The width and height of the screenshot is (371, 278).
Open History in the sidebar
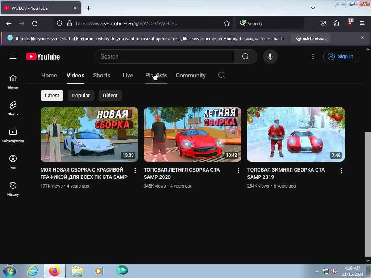click(x=13, y=189)
